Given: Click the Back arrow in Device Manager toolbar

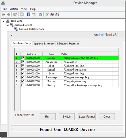Looking at the screenshot, I should click(3, 14).
